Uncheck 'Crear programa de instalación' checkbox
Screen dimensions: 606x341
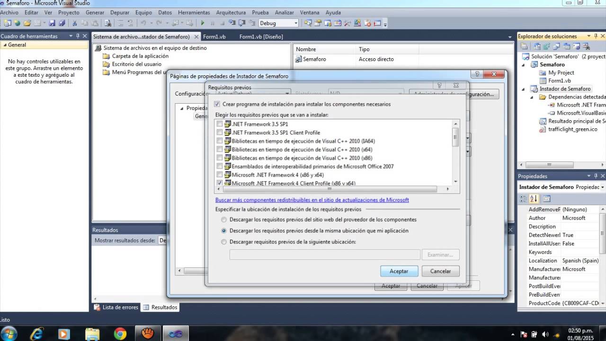click(x=217, y=104)
